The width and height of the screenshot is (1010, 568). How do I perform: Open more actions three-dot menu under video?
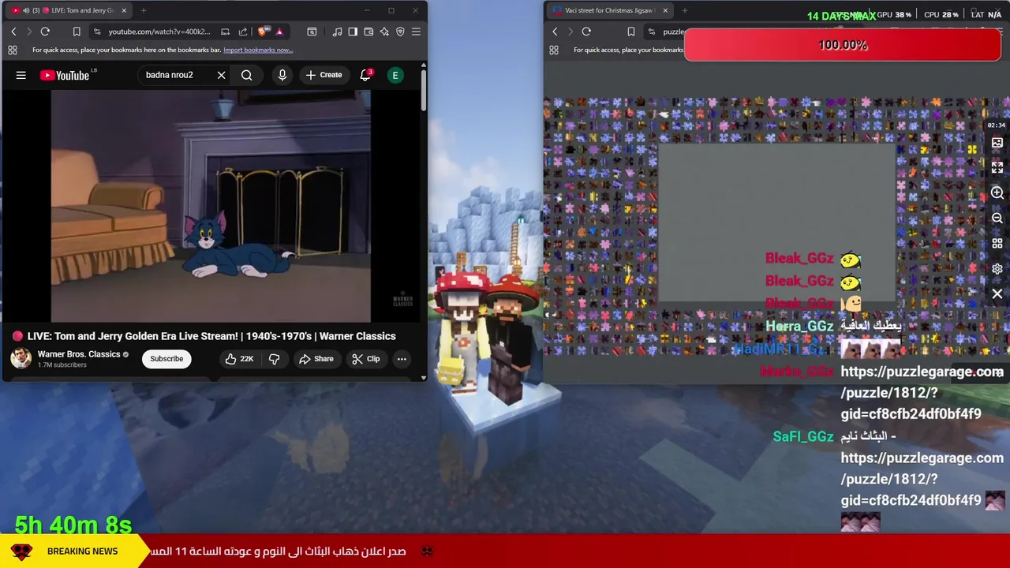pyautogui.click(x=402, y=359)
